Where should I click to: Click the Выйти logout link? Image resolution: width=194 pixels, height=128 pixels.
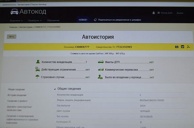click(x=180, y=13)
